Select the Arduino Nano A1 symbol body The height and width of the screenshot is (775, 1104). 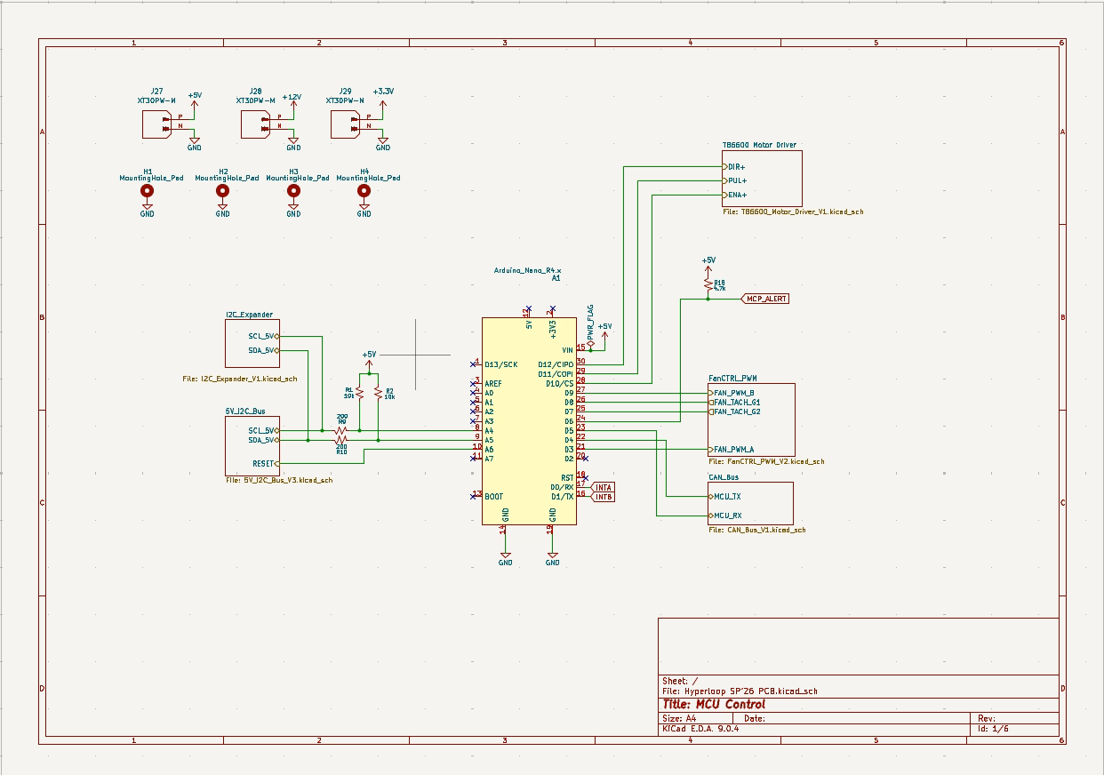(529, 421)
